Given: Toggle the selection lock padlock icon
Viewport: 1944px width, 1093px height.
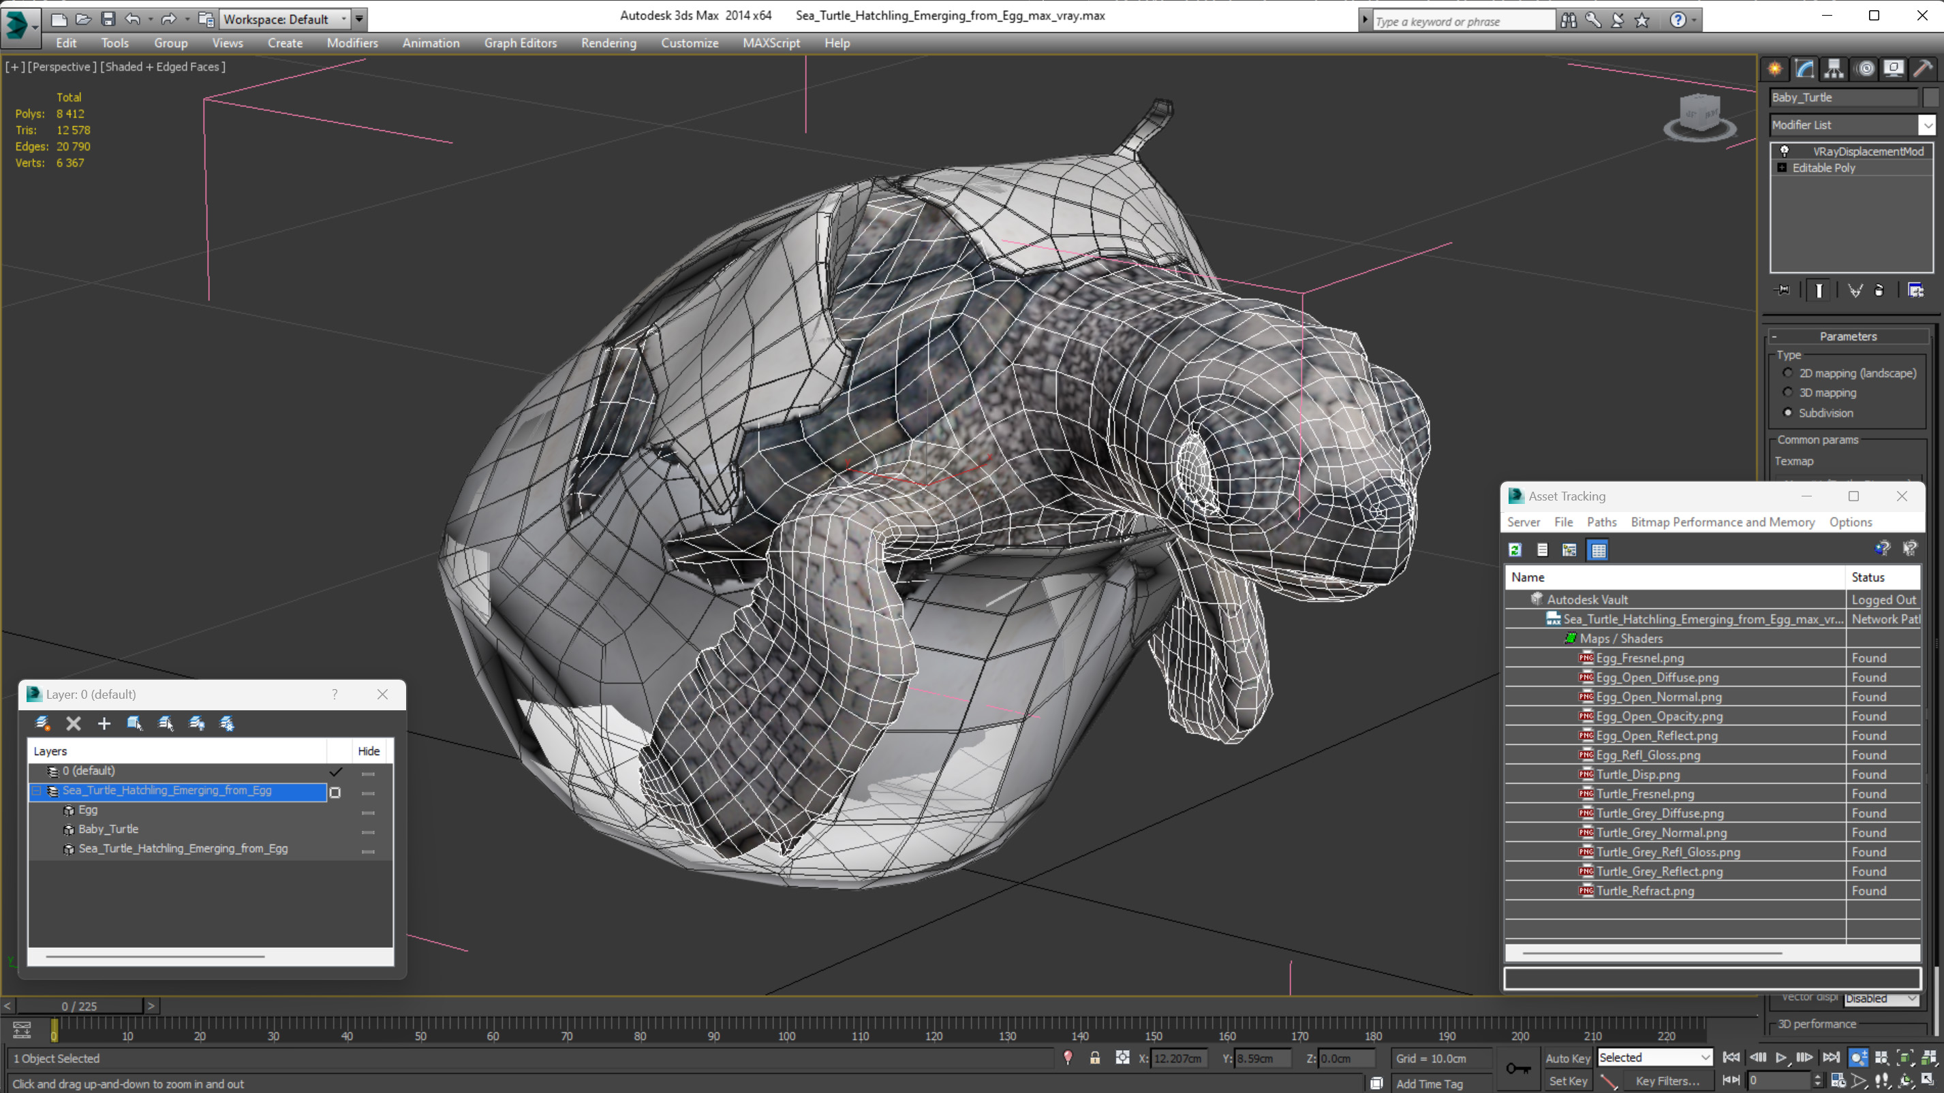Looking at the screenshot, I should coord(1094,1058).
